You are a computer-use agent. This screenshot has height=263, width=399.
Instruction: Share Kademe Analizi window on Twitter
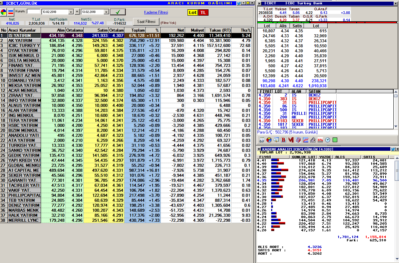pos(393,149)
